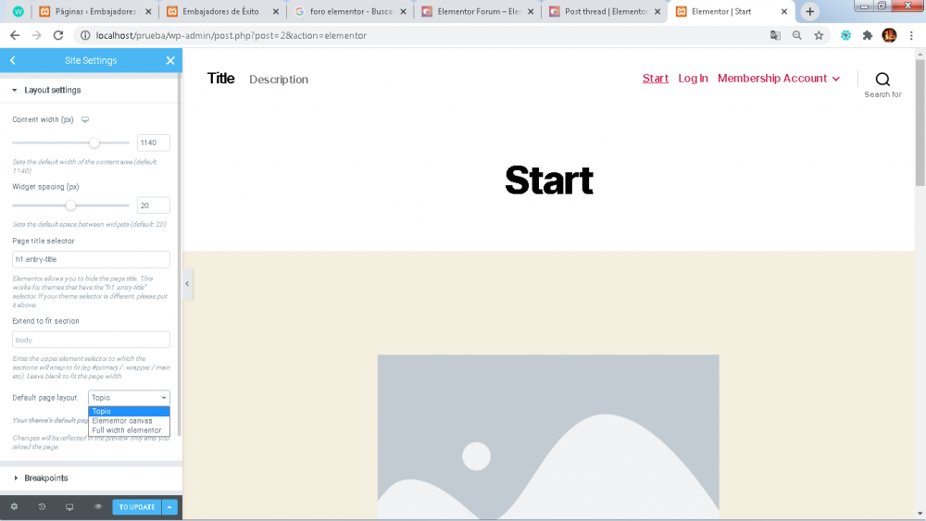Open the save options arrow beside TO UPDATE
926x521 pixels.
(x=169, y=507)
